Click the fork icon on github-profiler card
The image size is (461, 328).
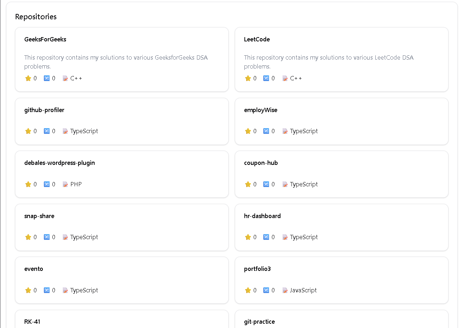coord(47,131)
